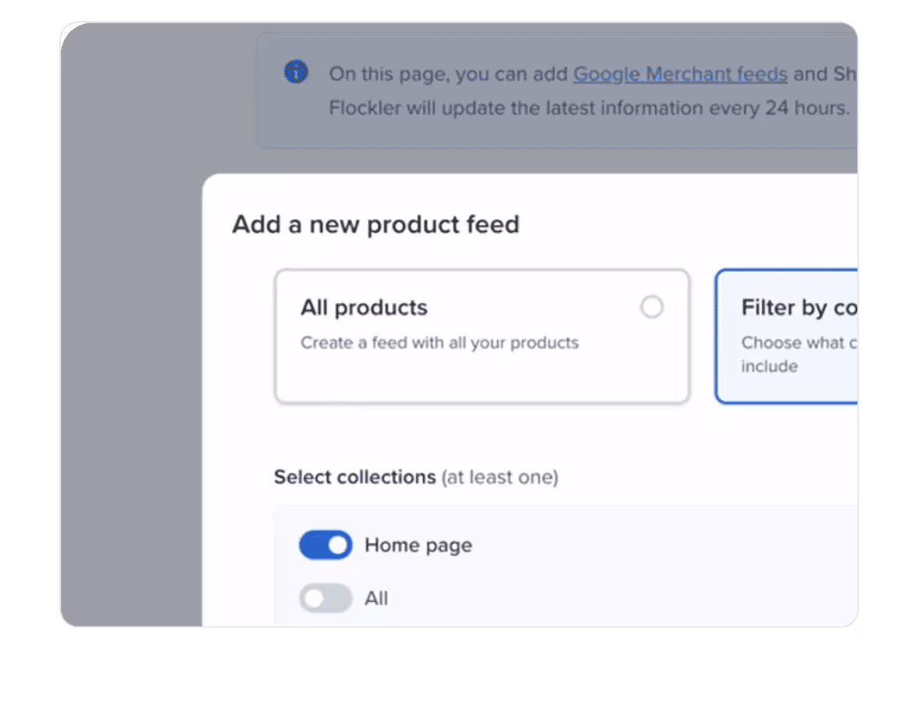Screen dimensions: 919x726
Task: Open the Google Merchant feeds link
Action: pyautogui.click(x=680, y=74)
